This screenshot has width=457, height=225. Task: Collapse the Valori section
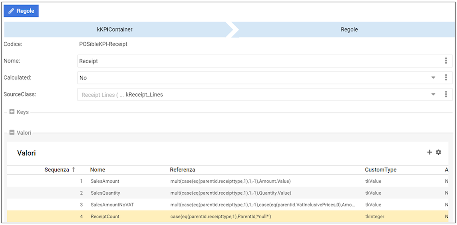coord(12,132)
